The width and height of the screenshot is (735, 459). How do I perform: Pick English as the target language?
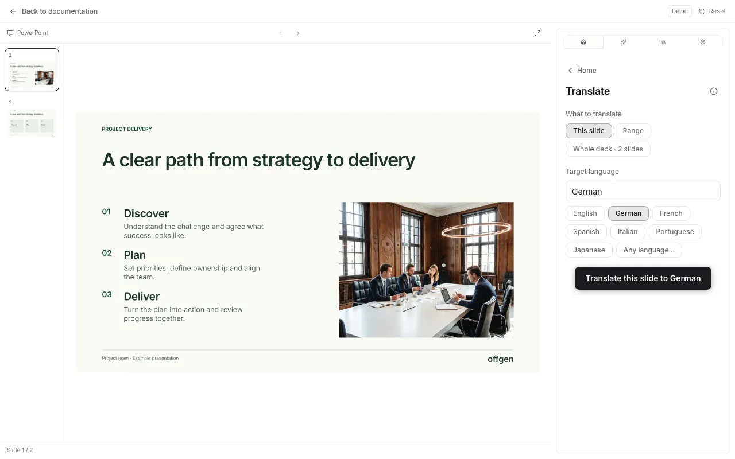coord(585,213)
